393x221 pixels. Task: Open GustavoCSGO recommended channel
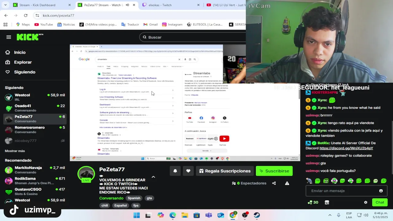pyautogui.click(x=35, y=192)
